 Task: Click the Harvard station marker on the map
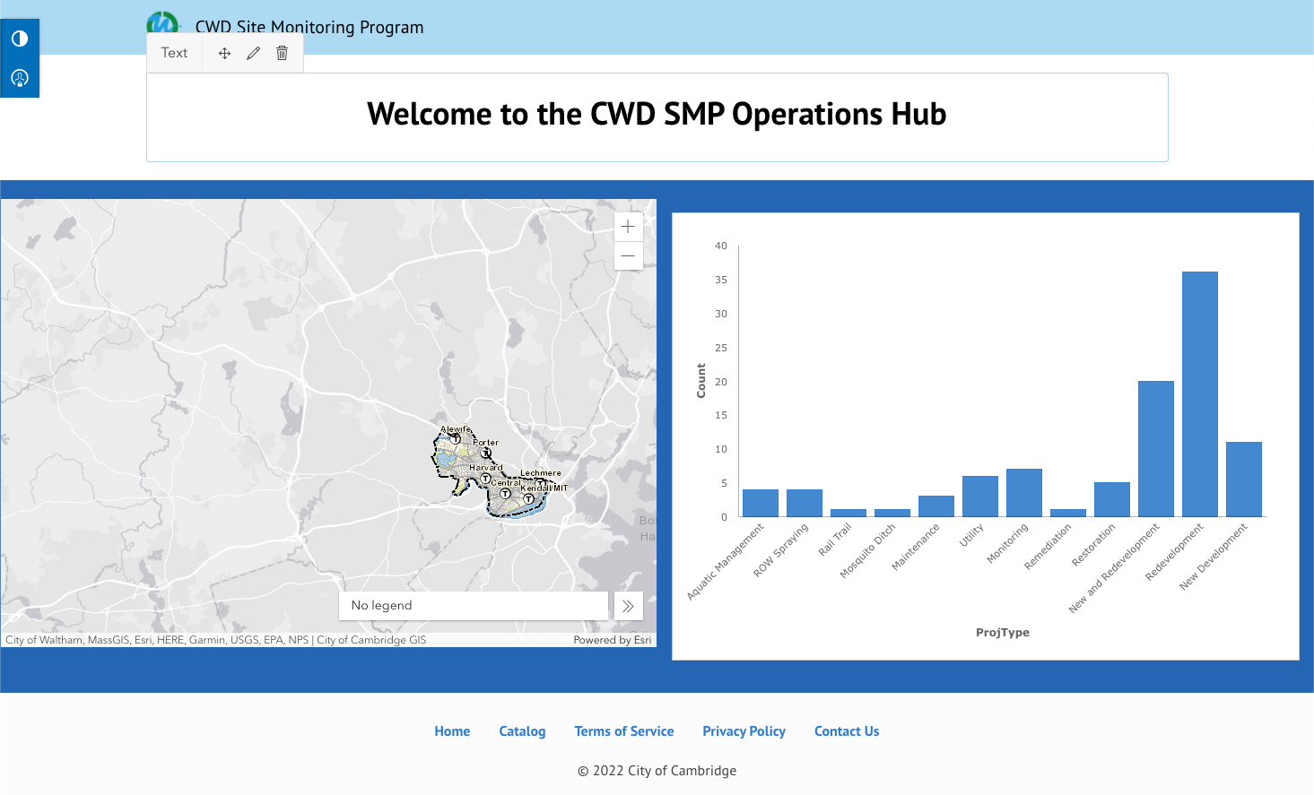point(485,479)
